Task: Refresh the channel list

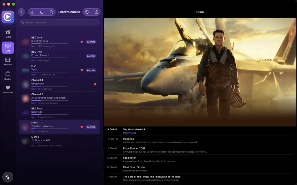Action: click(42, 12)
